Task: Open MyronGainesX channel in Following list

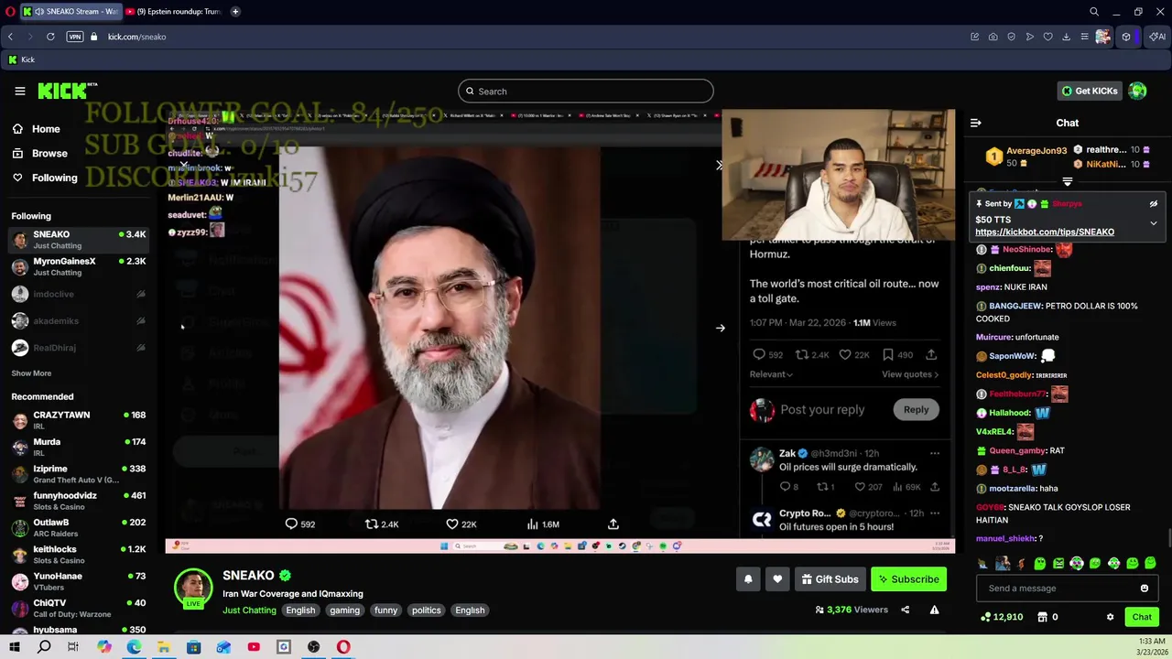Action: [78, 266]
